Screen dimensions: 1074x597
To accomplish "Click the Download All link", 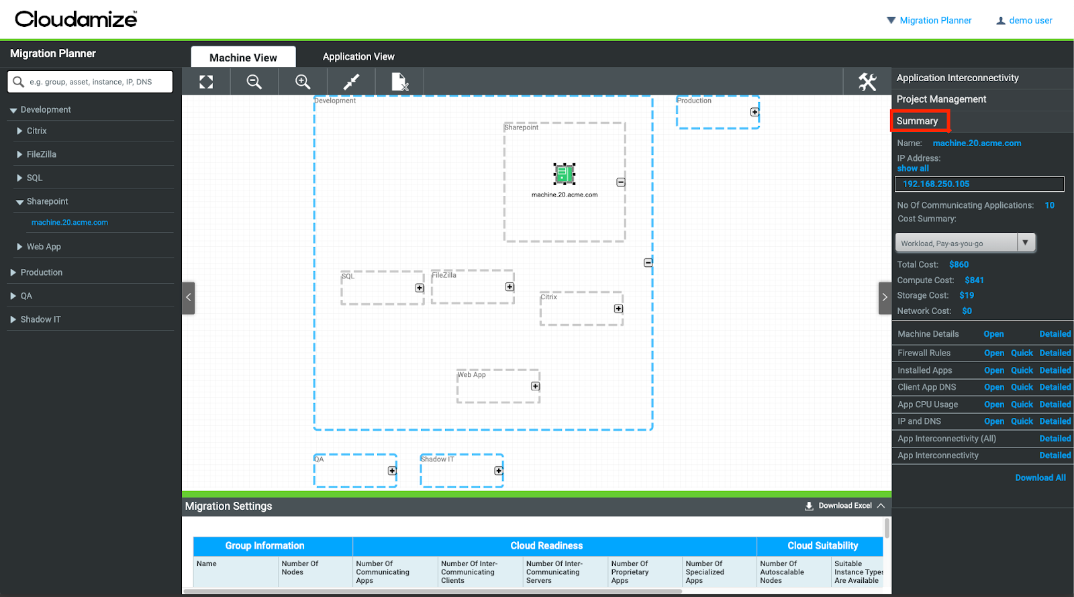I will coord(1040,478).
